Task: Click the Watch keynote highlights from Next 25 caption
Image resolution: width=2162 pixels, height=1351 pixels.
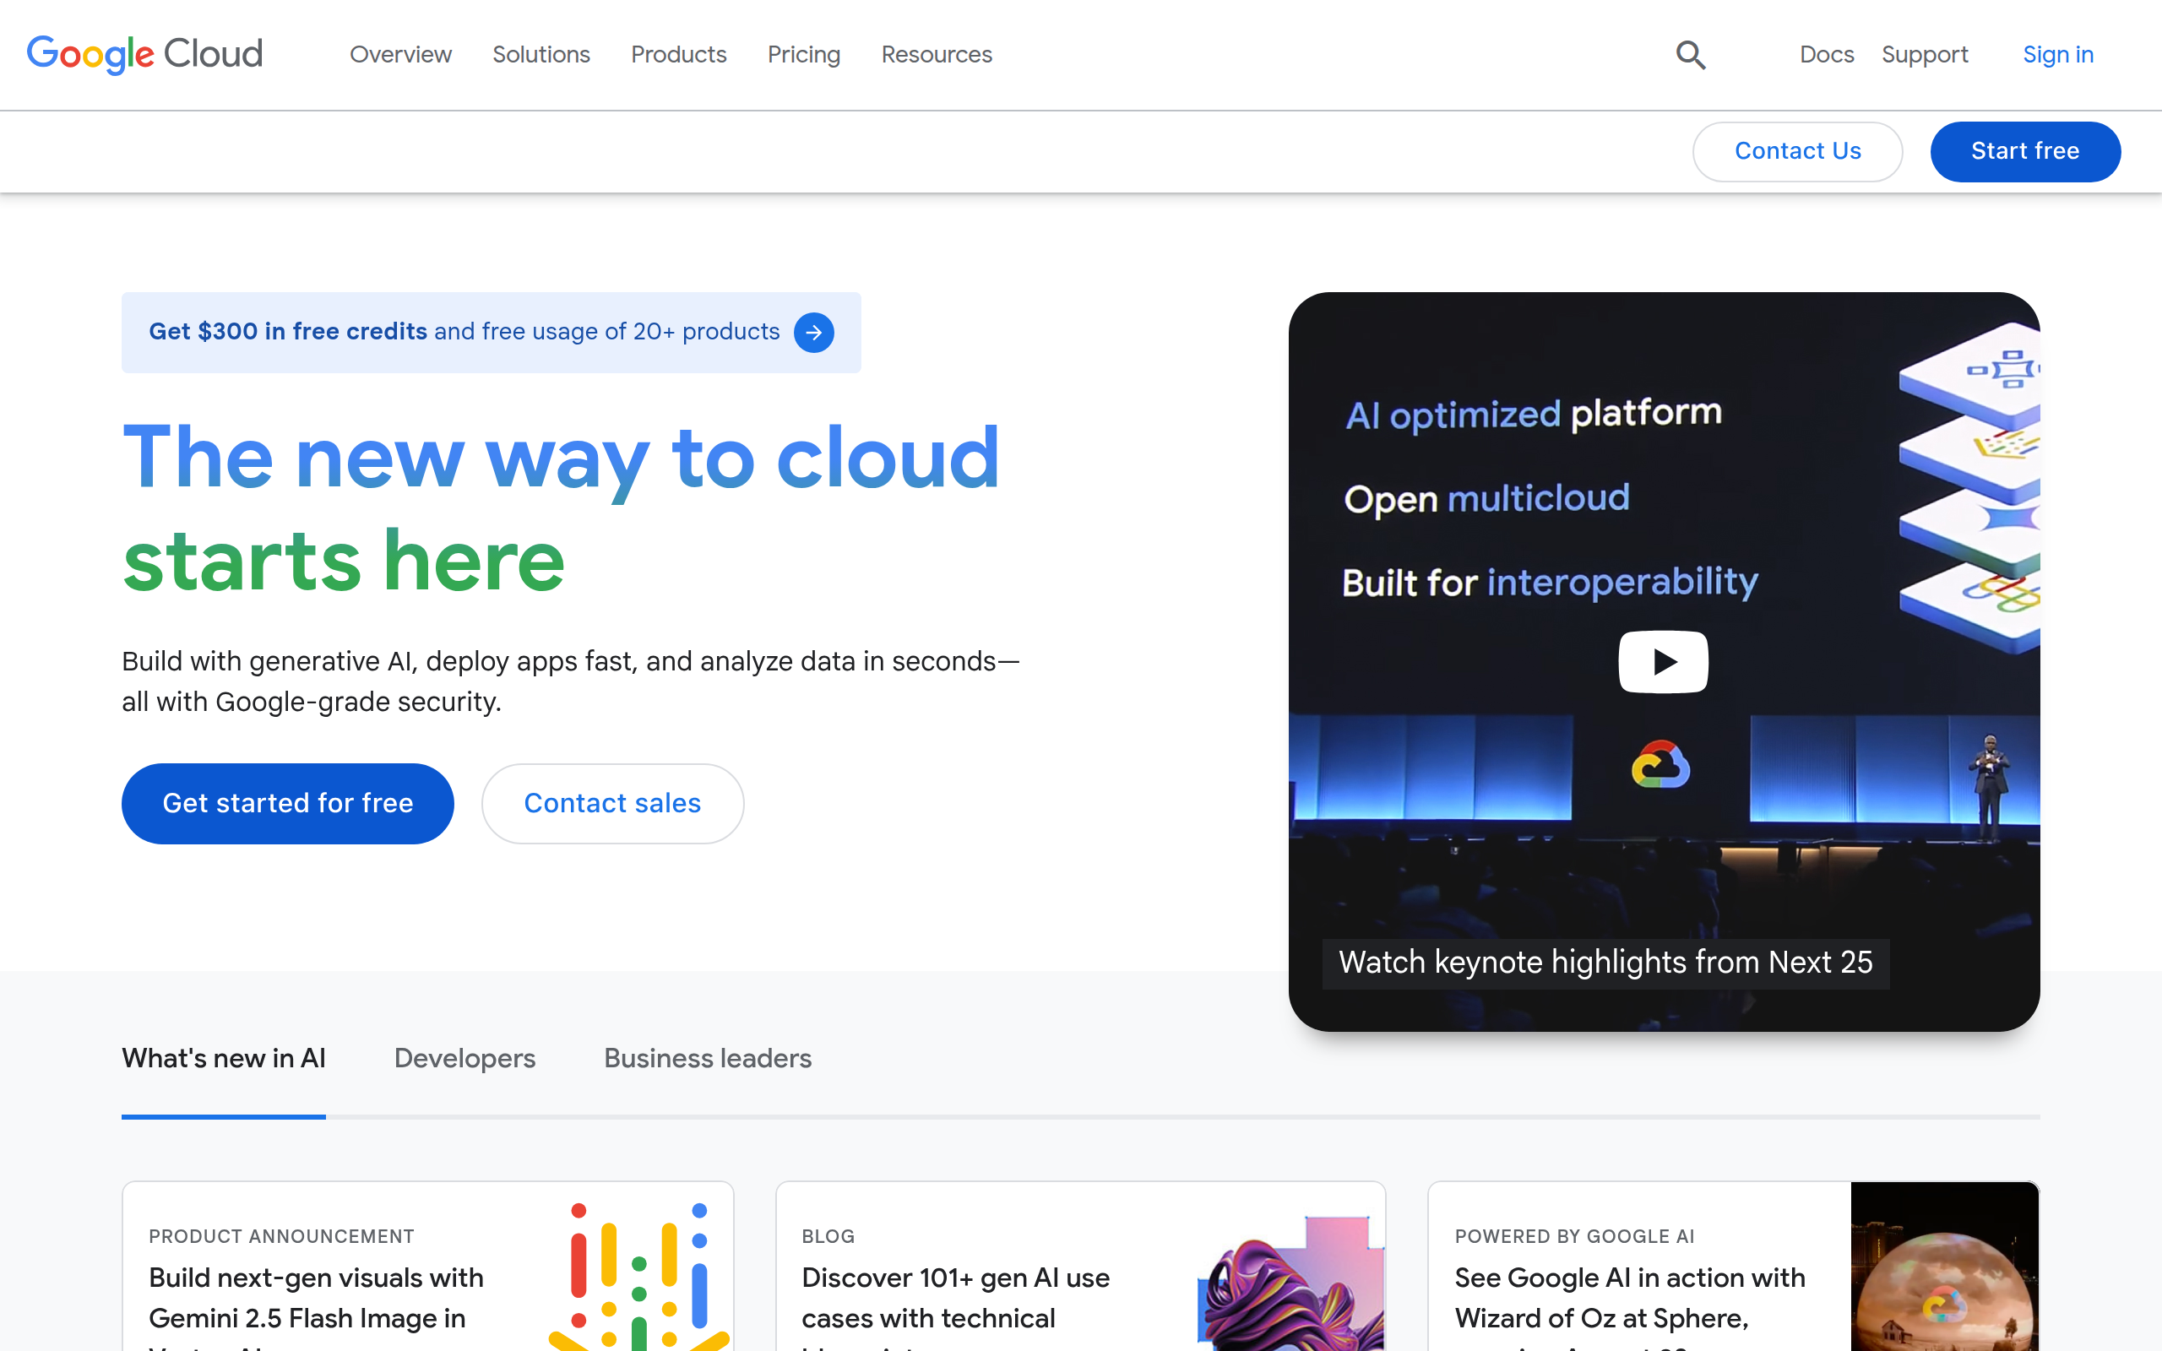Action: (1605, 963)
